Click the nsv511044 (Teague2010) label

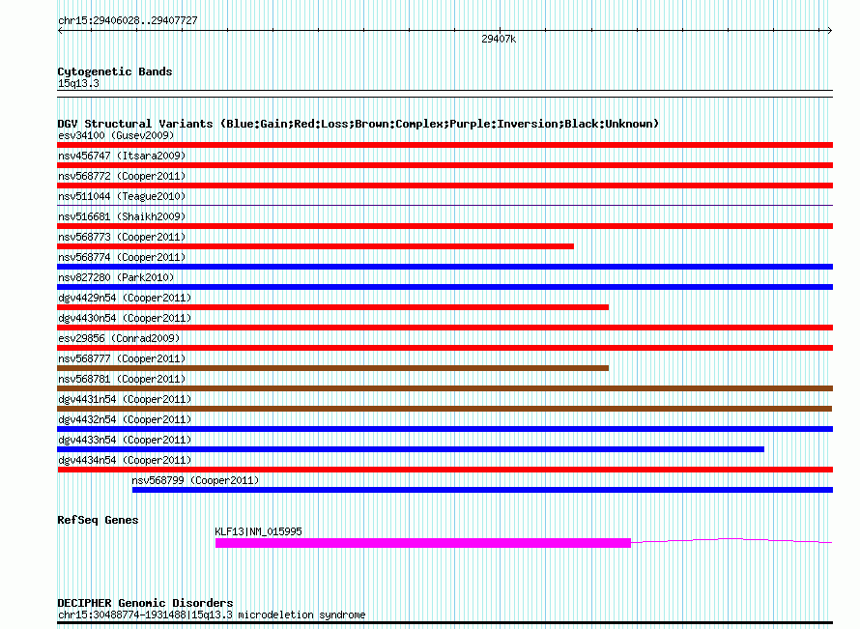tap(122, 196)
